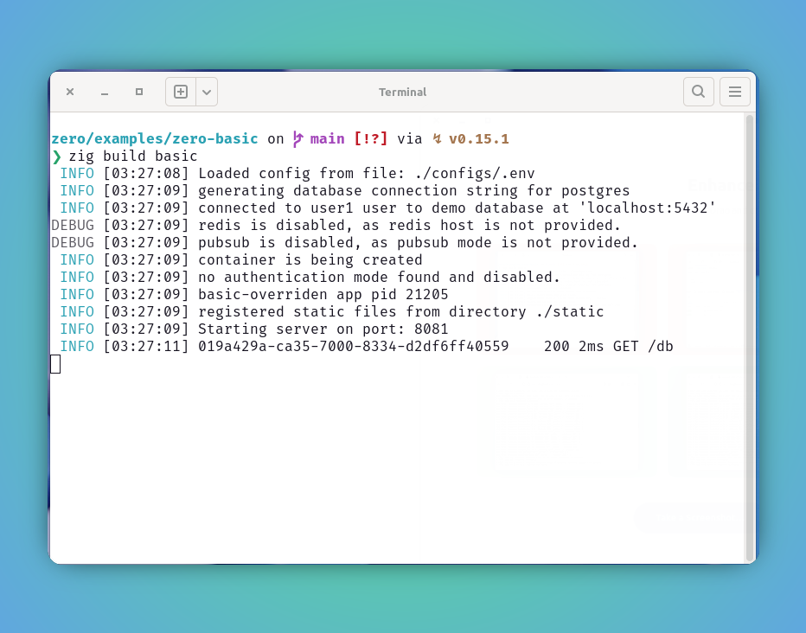Click the zero/examples/zero-basic path text
This screenshot has height=633, width=806.
(x=155, y=138)
